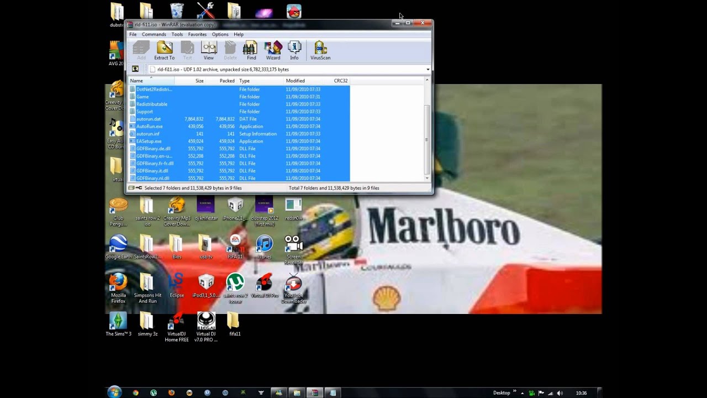Select the fifa11 desktop folder
707x398 pixels.
pos(235,324)
